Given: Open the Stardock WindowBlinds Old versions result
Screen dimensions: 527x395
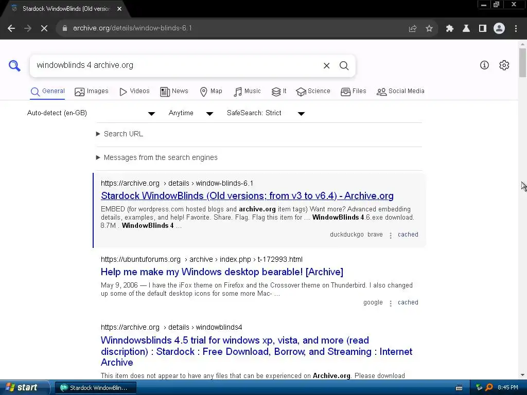Looking at the screenshot, I should point(247,196).
